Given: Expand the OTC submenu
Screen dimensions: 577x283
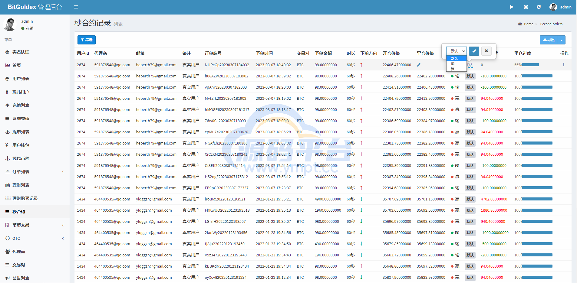Looking at the screenshot, I should (x=35, y=238).
